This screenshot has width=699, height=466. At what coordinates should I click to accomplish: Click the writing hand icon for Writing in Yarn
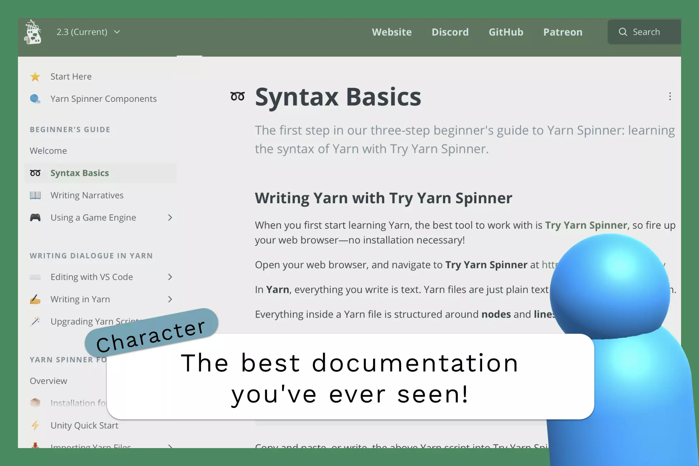(x=35, y=299)
